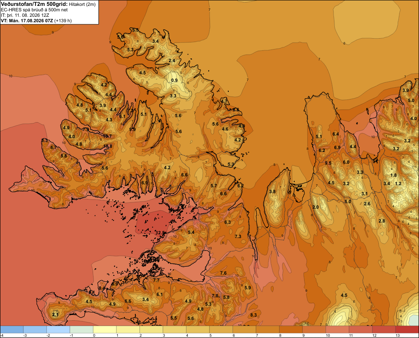Image resolution: width=419 pixels, height=338 pixels.
Task: Click the temperature value '10.8'
Action: [x=108, y=146]
